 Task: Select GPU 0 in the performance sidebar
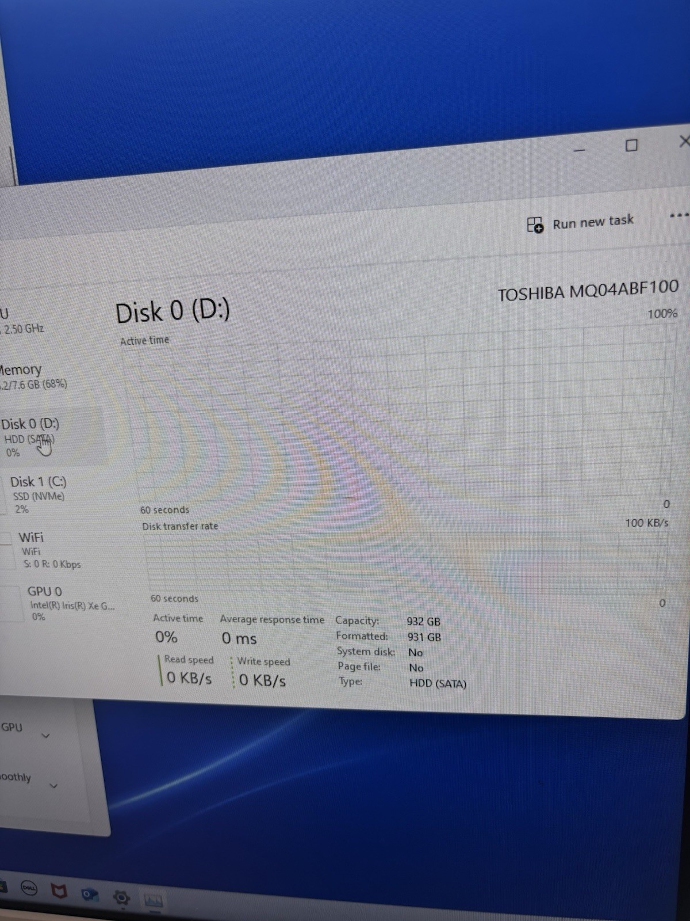[70, 603]
